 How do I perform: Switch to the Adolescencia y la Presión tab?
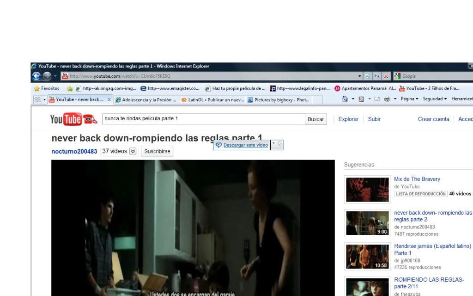pyautogui.click(x=146, y=100)
